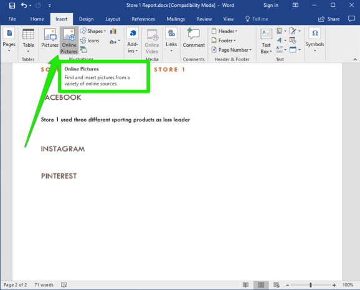Click the INSTAGRAM heading
The width and height of the screenshot is (360, 290).
63,149
